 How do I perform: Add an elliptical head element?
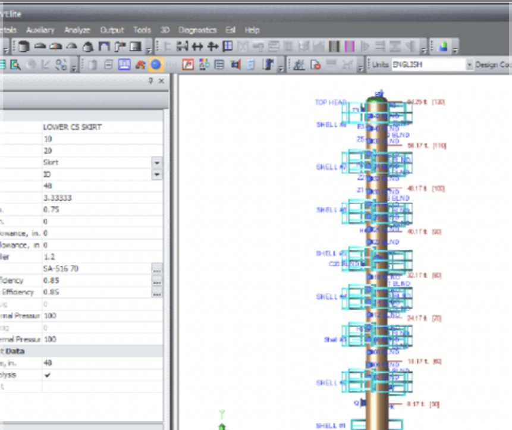(40, 46)
